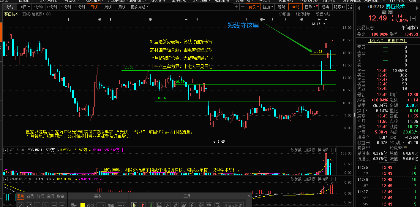Screen dimensions: 420x207
Task: Click the 融 margin trading badge
Action: coord(384,12)
